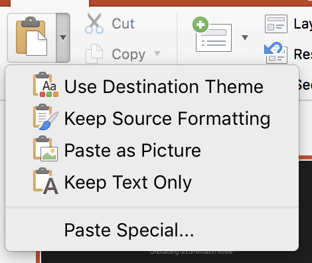This screenshot has width=312, height=263.
Task: Click the Cut scissors icon
Action: (x=94, y=23)
